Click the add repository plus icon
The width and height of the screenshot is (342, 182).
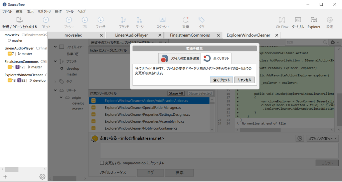coord(5,177)
